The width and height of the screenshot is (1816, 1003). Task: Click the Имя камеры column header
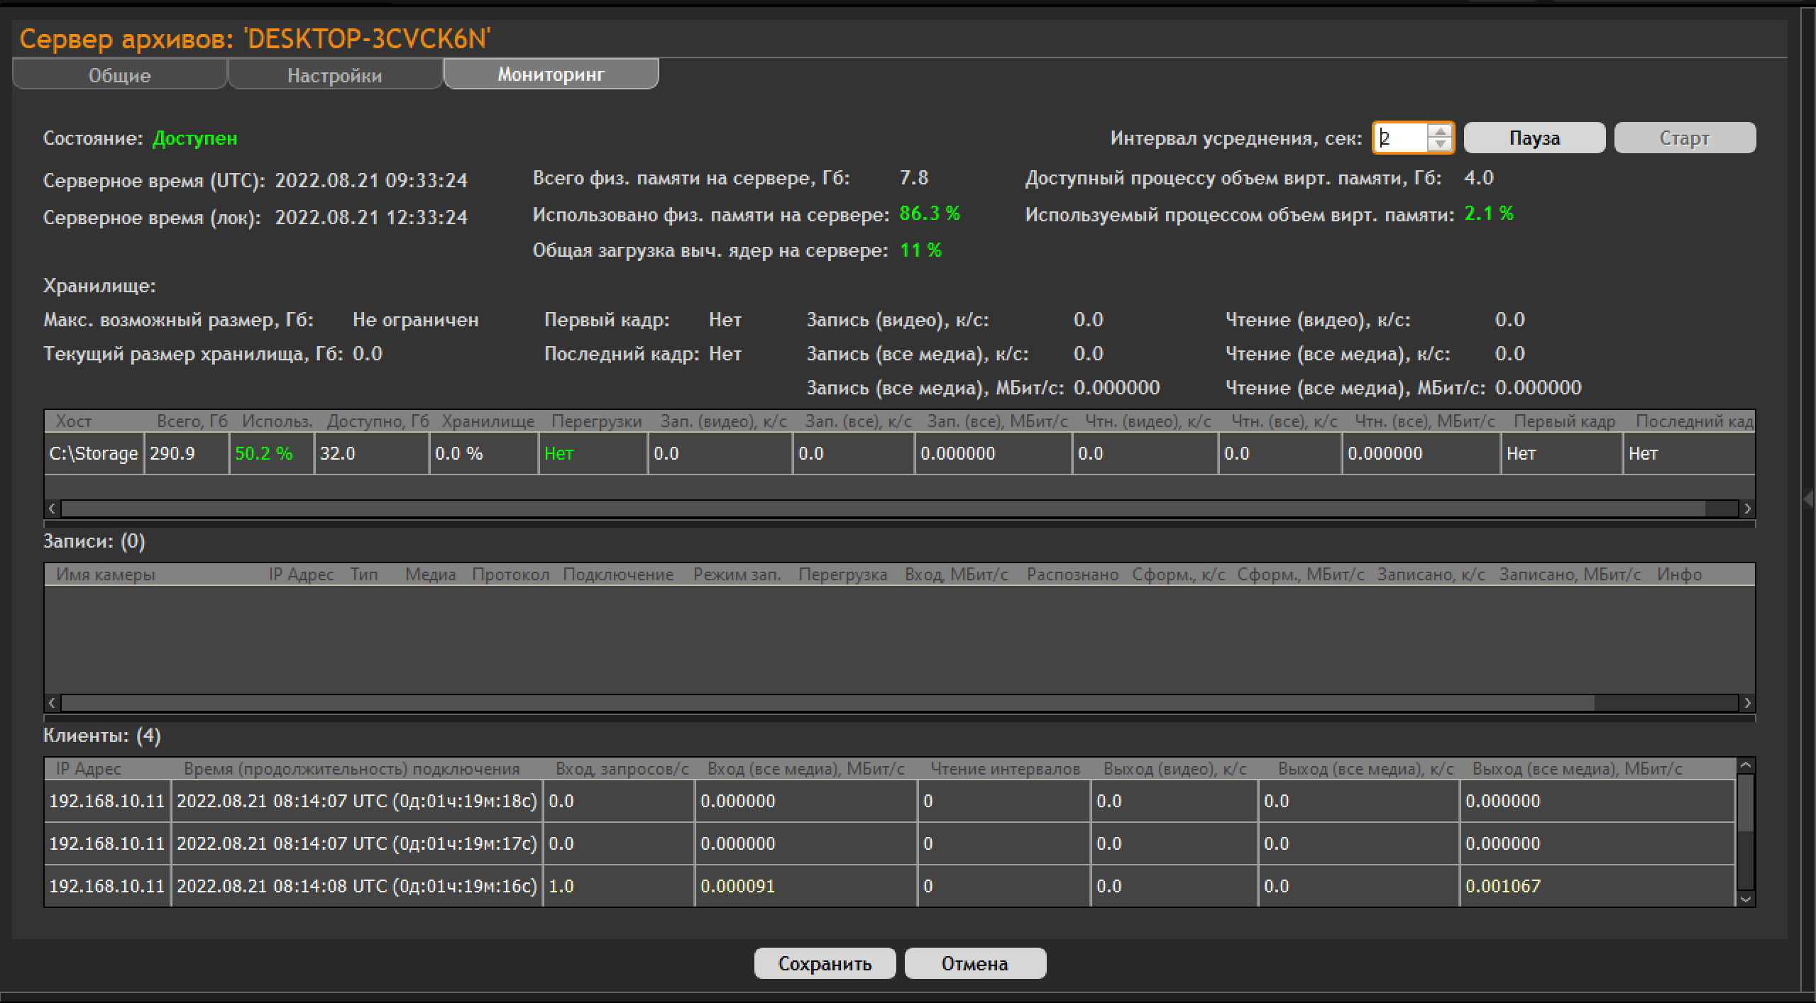click(106, 574)
